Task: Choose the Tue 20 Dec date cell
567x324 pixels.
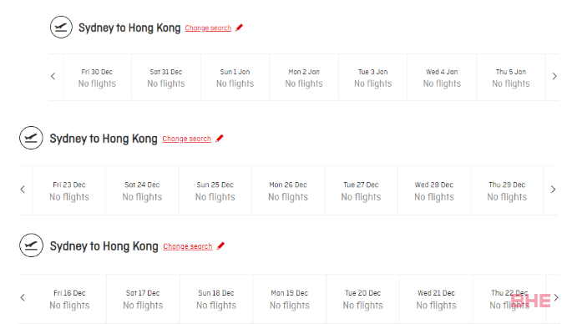Action: click(x=362, y=299)
